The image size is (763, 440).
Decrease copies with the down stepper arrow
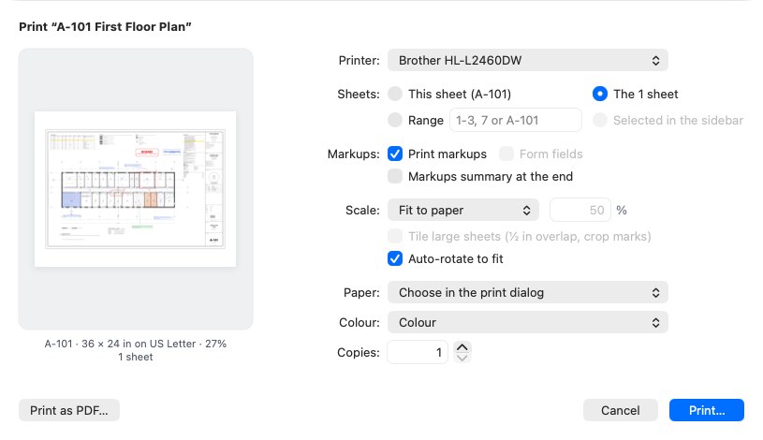pyautogui.click(x=462, y=358)
